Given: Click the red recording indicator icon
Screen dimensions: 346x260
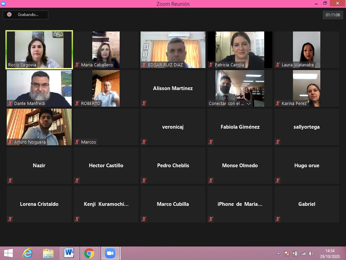Looking at the screenshot, I should pyautogui.click(x=9, y=15).
